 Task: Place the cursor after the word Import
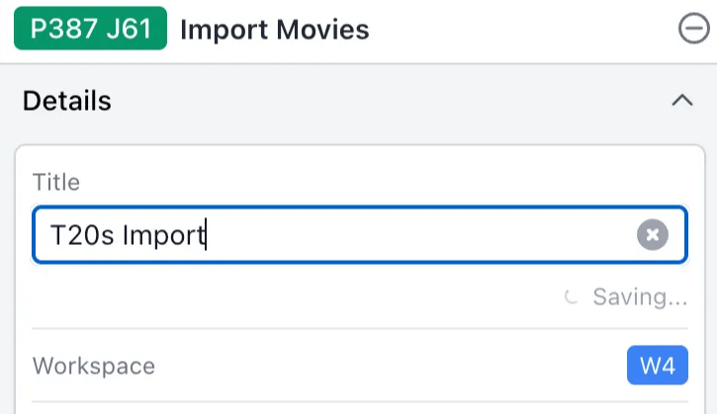pos(206,236)
